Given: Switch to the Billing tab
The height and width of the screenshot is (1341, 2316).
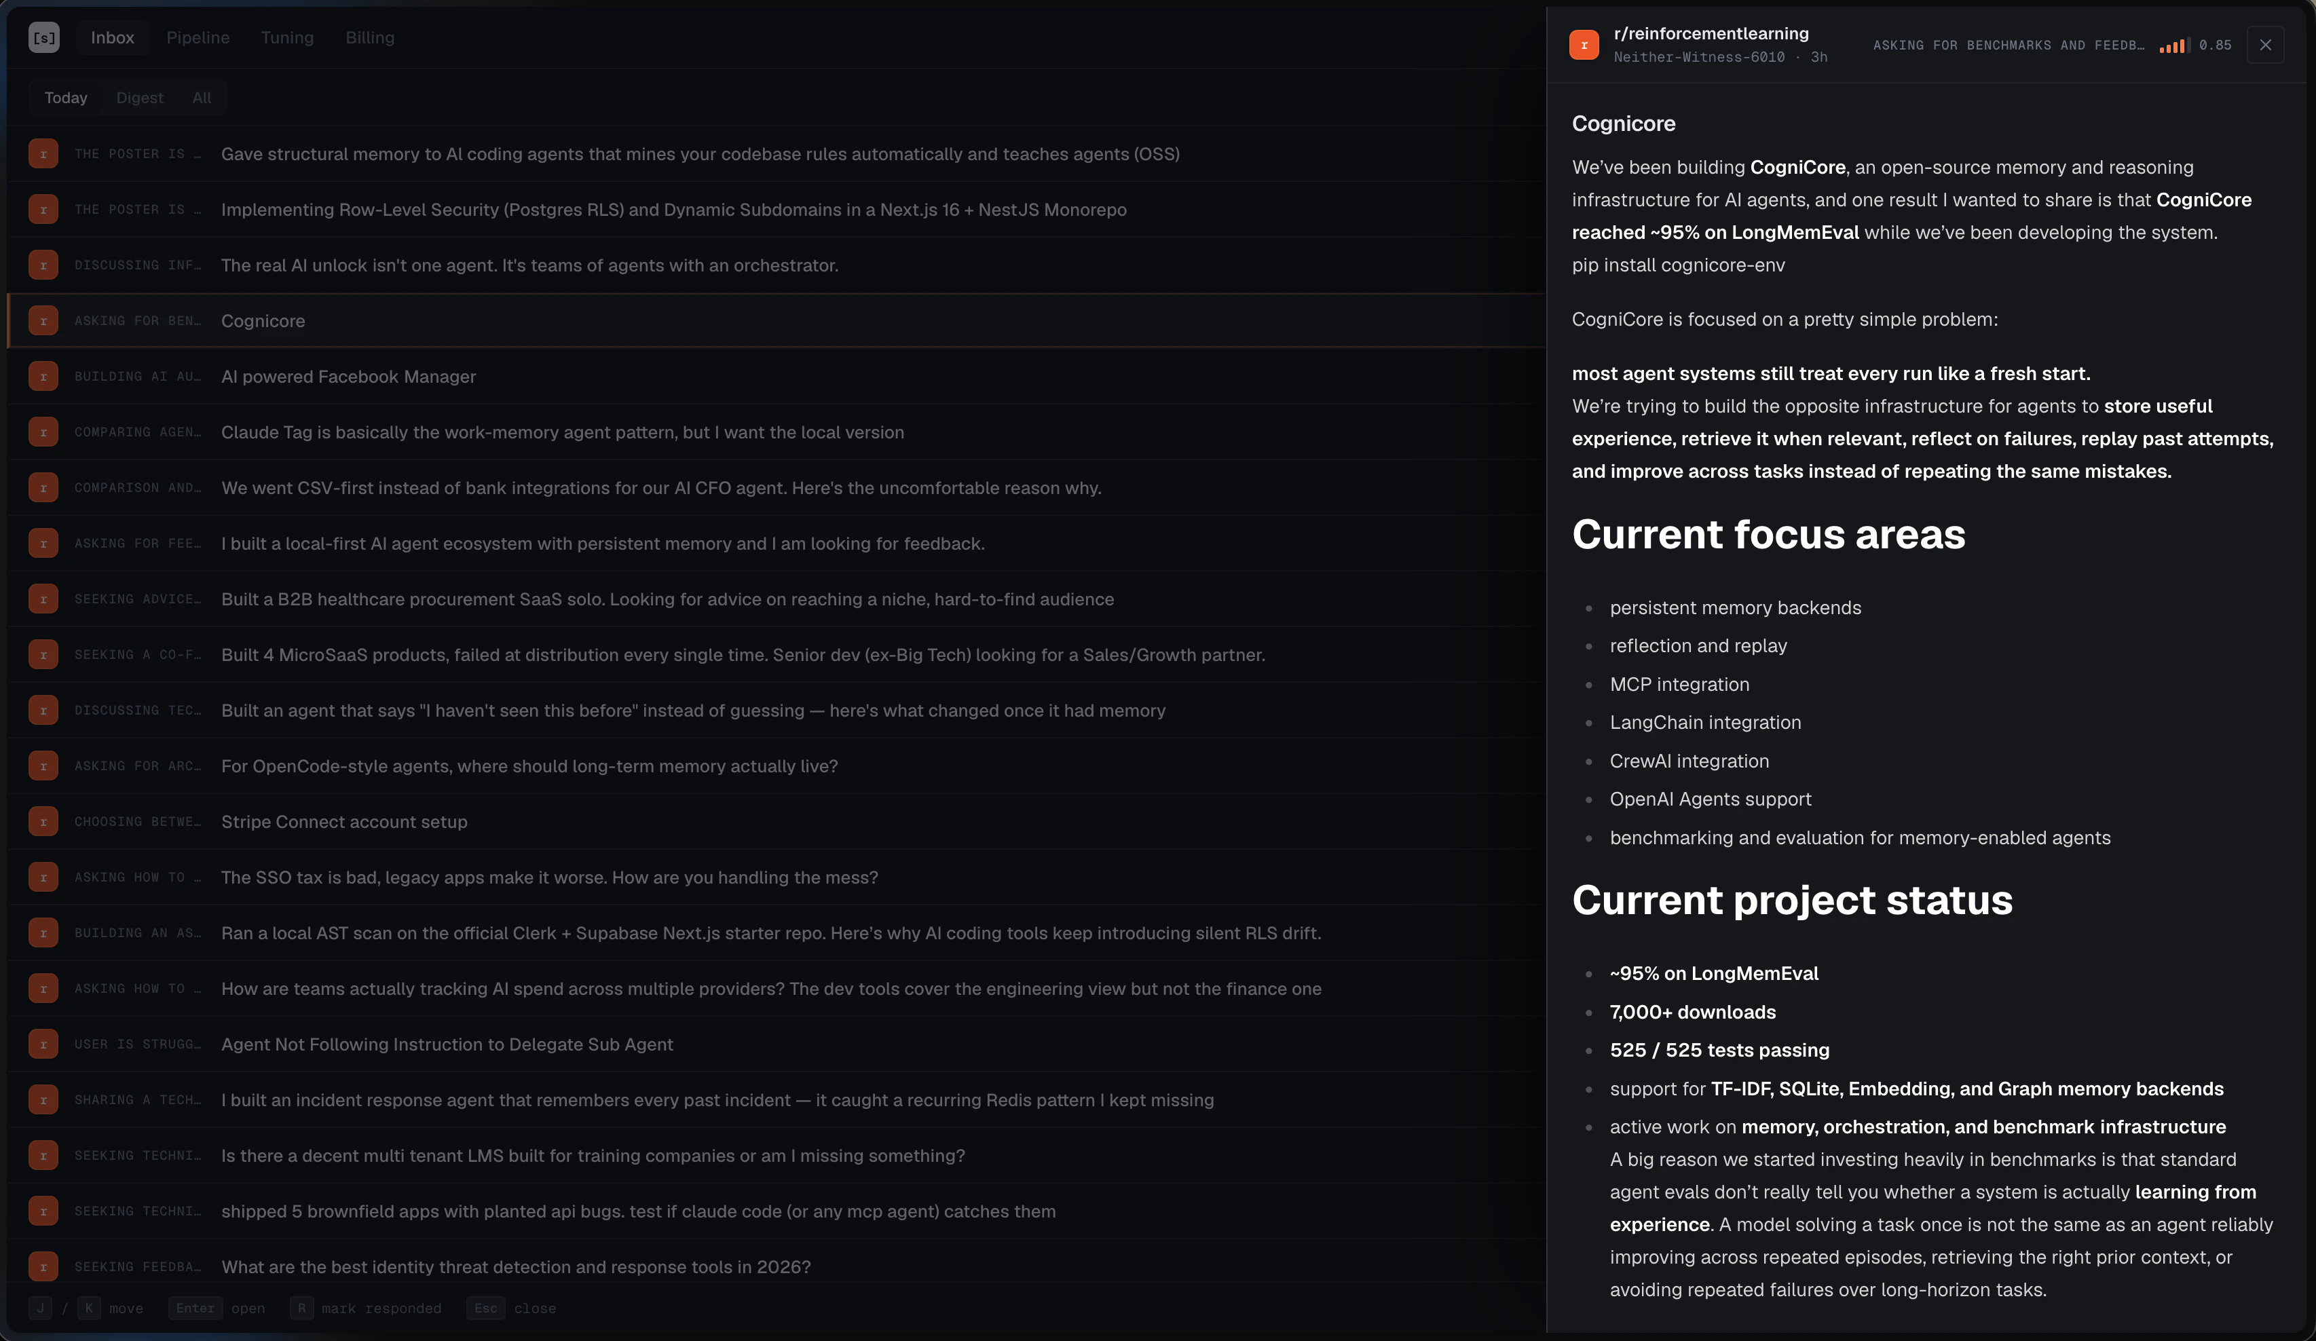Looking at the screenshot, I should pyautogui.click(x=369, y=38).
